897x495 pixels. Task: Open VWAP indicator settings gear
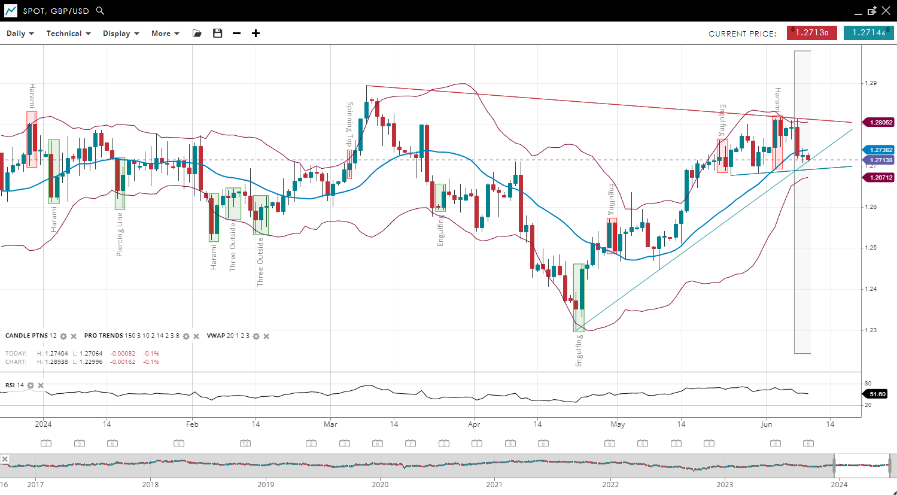pos(256,336)
